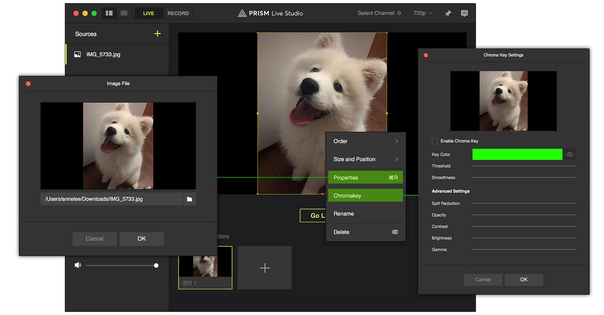Click the pin icon in title bar
The height and width of the screenshot is (315, 604).
(448, 13)
